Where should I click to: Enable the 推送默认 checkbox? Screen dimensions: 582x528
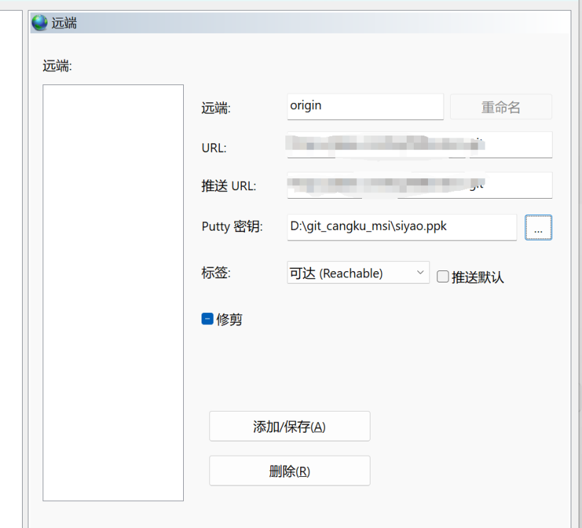443,277
